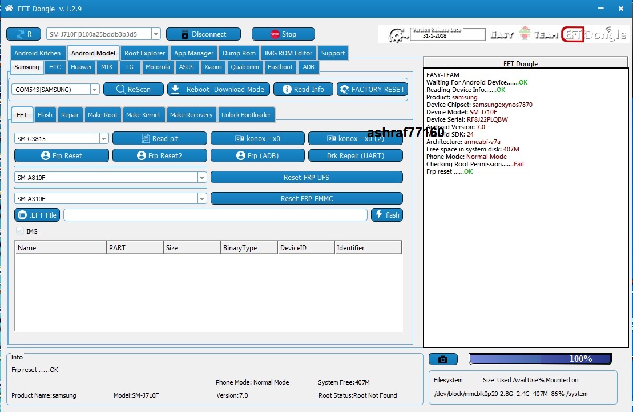Click the BinaryType column header

249,247
